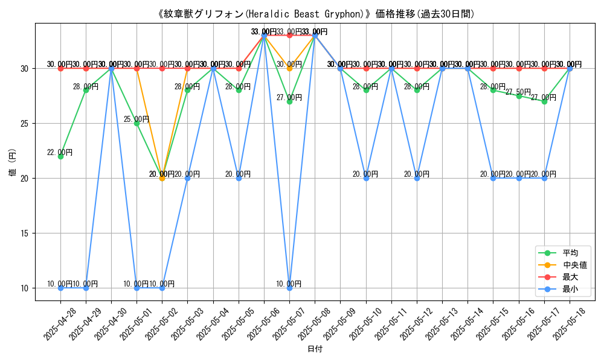
Task: Click the 2025-05-16 date tick label
Action: pos(518,324)
